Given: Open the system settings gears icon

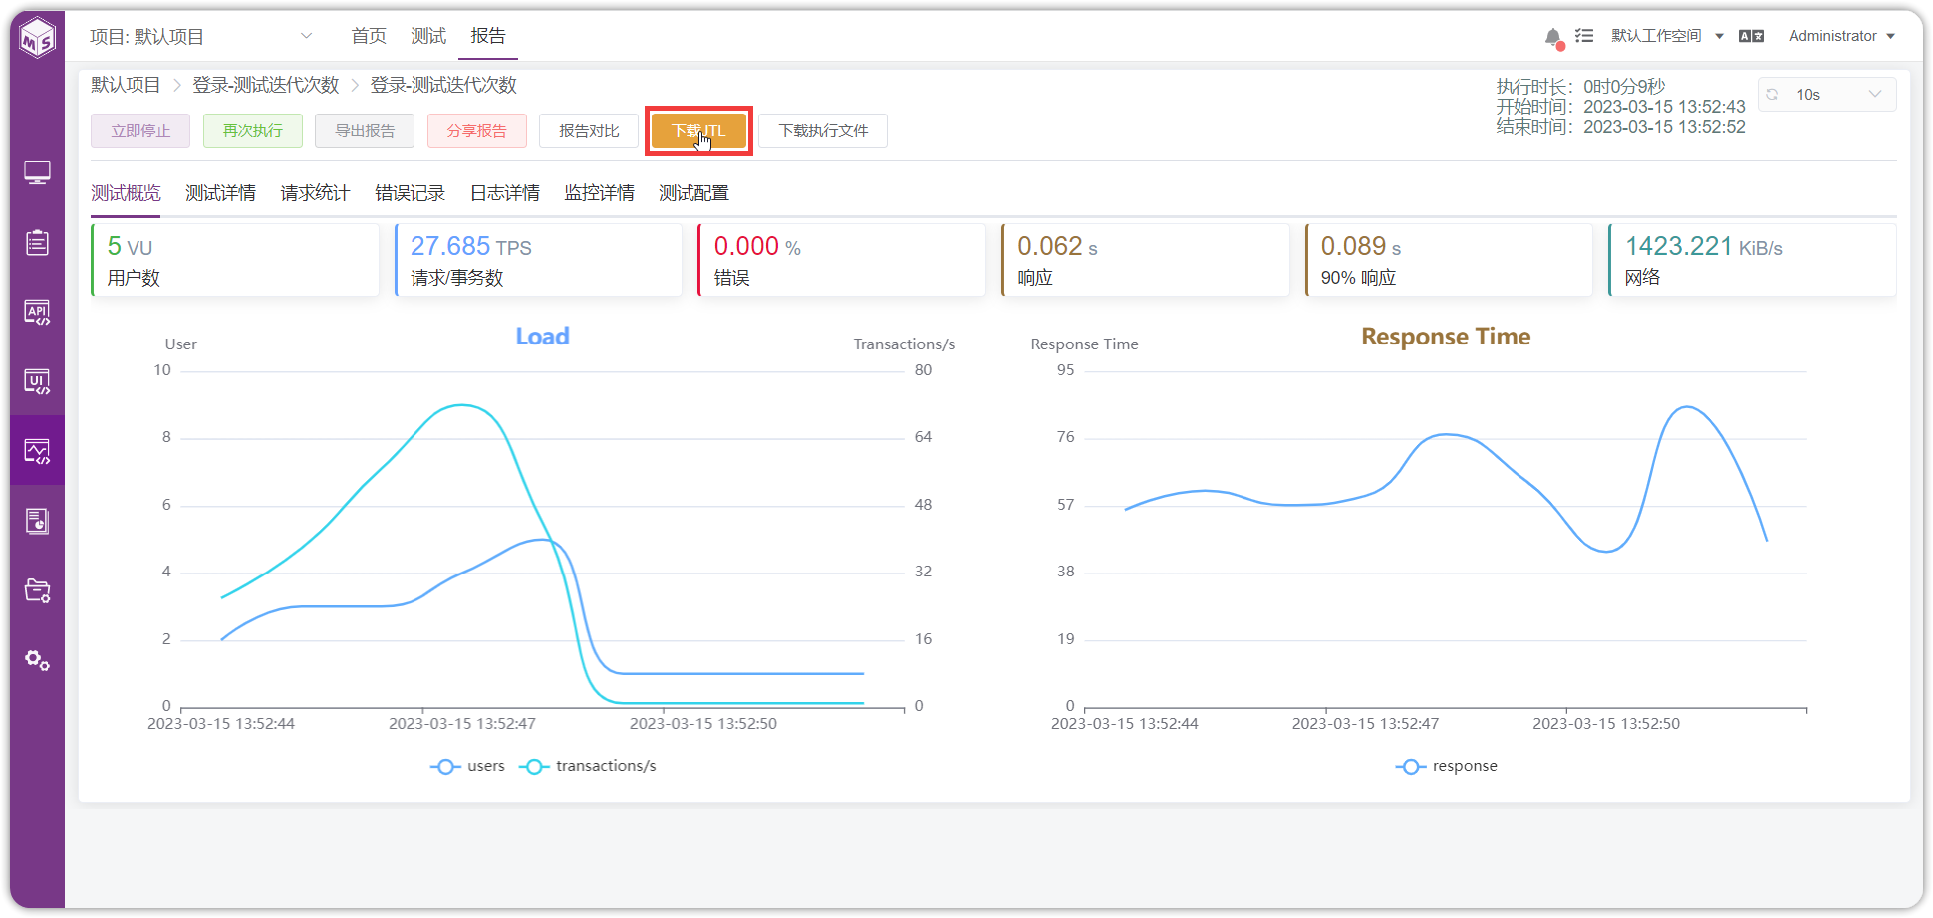Looking at the screenshot, I should 37,660.
